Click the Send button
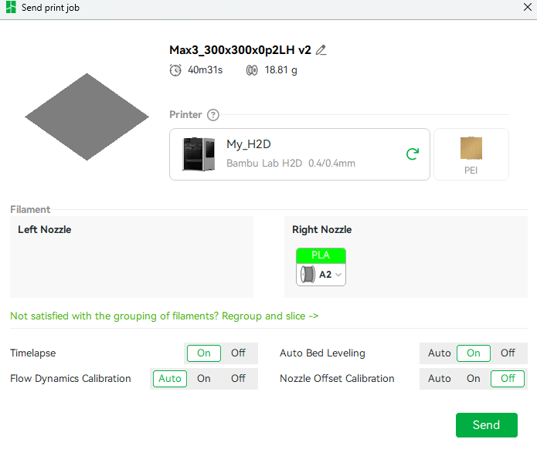Viewport: 537px width, 456px height. tap(487, 425)
